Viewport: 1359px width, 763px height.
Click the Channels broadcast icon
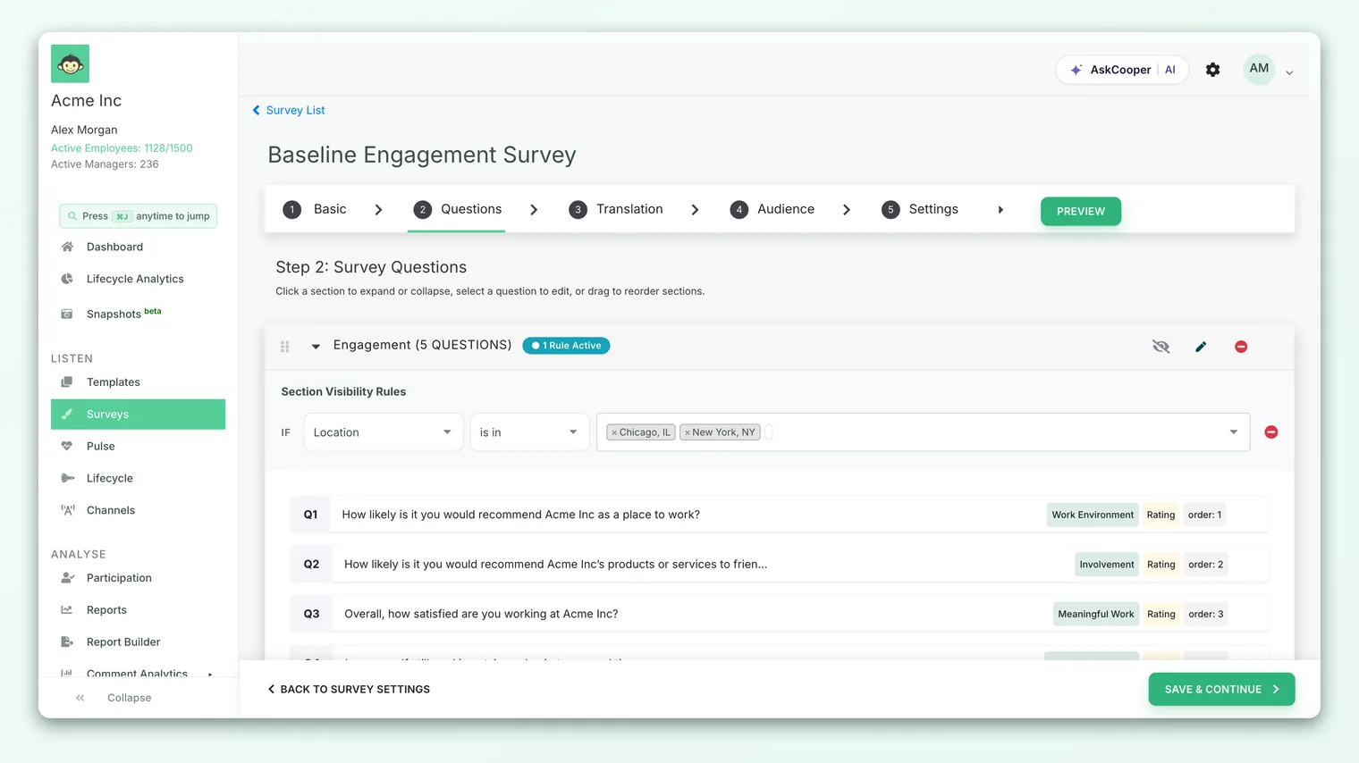[x=67, y=510]
